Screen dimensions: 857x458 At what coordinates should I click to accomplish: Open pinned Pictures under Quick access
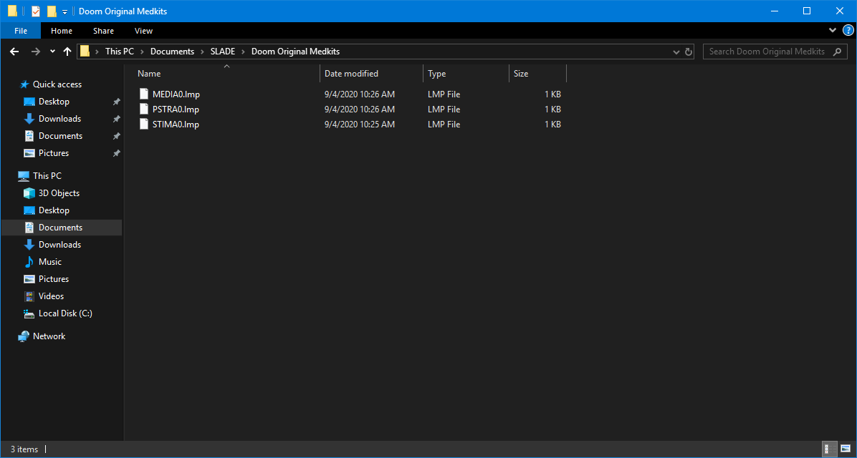point(54,153)
